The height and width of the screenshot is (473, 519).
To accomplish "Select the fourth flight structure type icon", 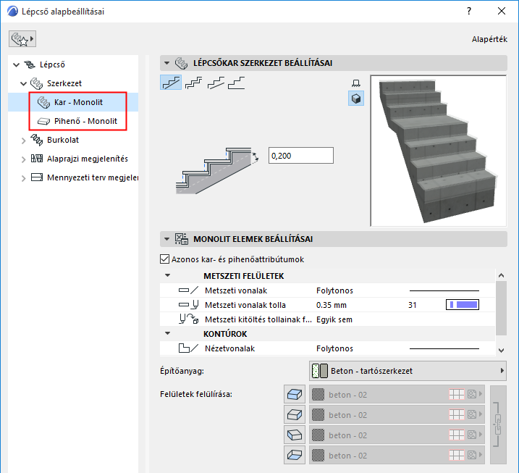I will coord(236,83).
